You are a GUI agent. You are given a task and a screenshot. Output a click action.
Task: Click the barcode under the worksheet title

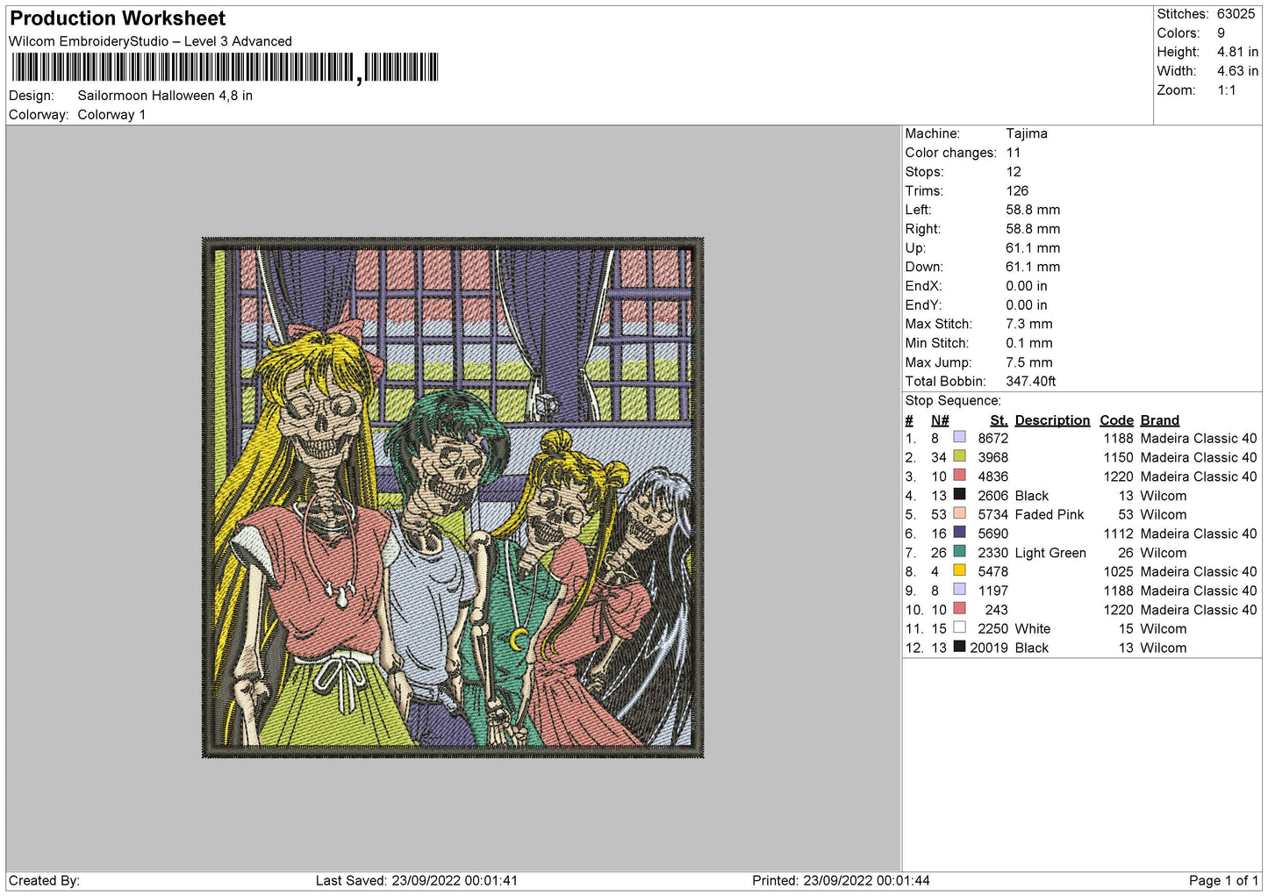point(225,68)
